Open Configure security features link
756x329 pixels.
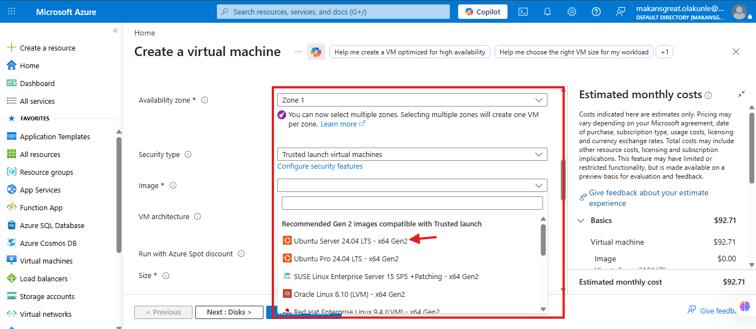[320, 166]
